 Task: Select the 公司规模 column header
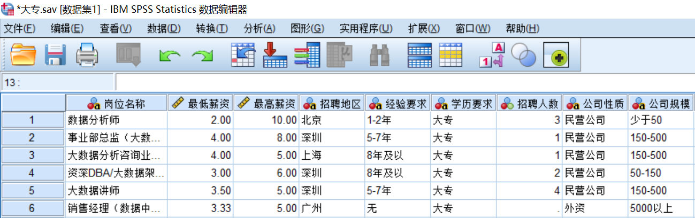(x=661, y=103)
